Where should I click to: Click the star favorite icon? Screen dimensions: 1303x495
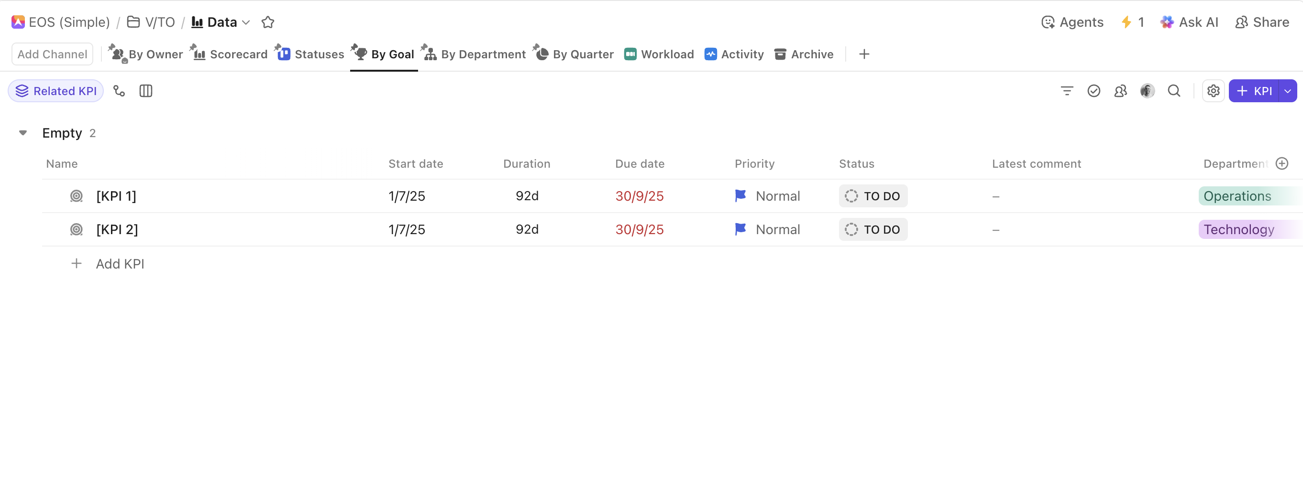[267, 22]
